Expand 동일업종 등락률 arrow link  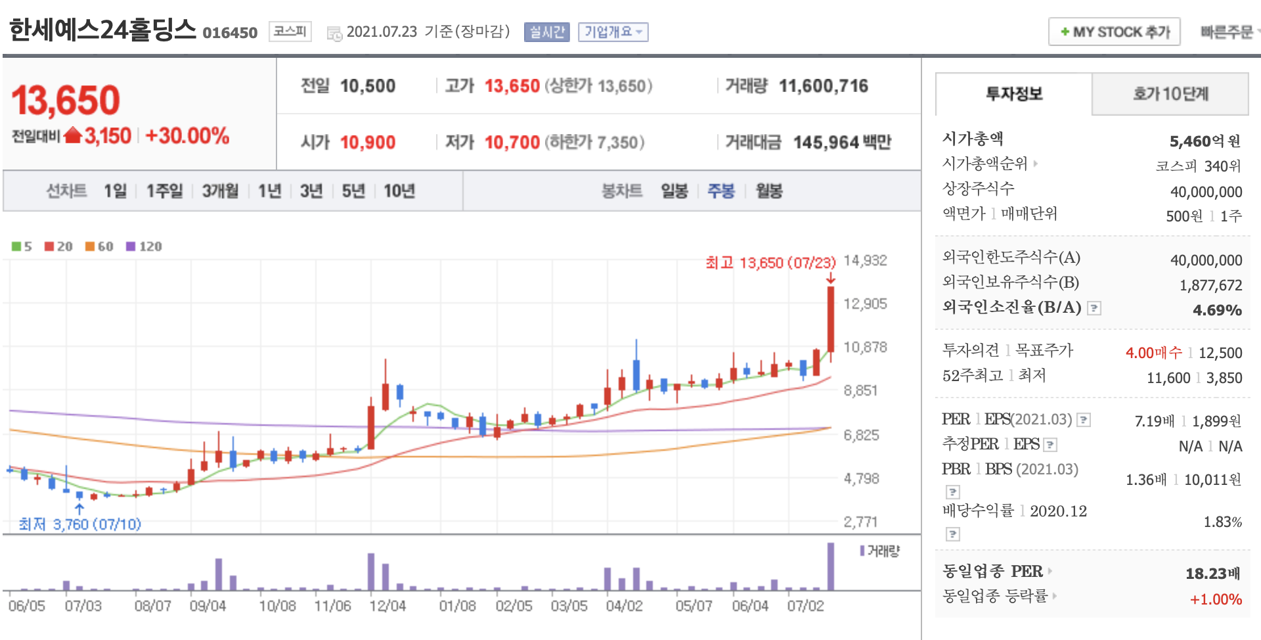pyautogui.click(x=1055, y=596)
